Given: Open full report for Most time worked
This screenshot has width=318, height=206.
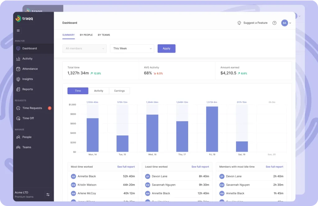Looking at the screenshot, I should click(x=126, y=167).
